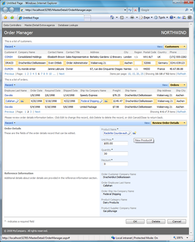Click the search magnifier icon in Google box
The width and height of the screenshot is (195, 242).
click(x=186, y=10)
